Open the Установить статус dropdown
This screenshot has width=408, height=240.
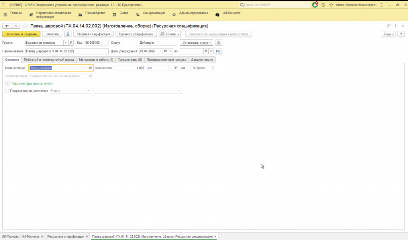(196, 43)
